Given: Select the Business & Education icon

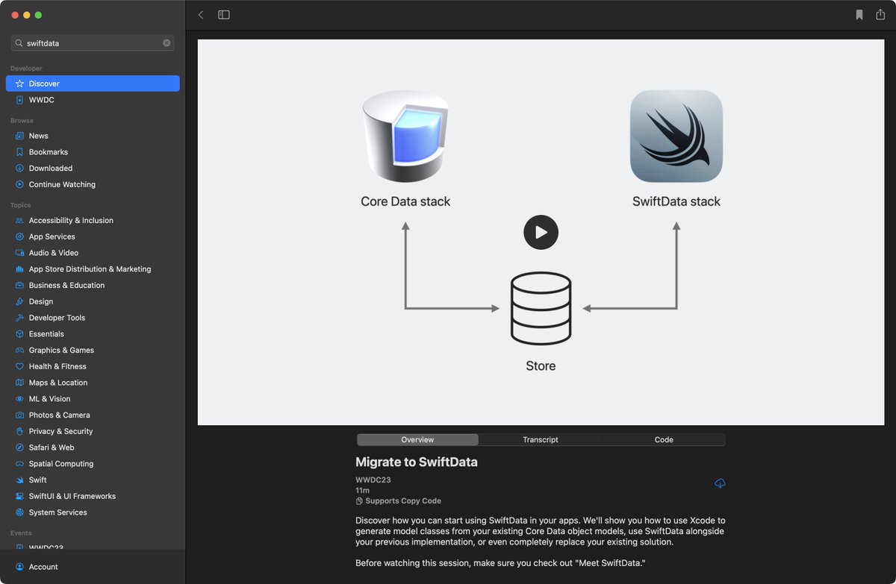Looking at the screenshot, I should click(20, 286).
